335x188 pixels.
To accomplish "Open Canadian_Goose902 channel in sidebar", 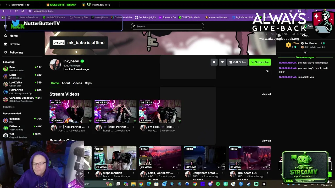I will click(x=22, y=99).
